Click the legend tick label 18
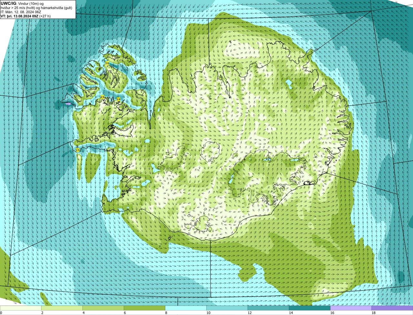Viewport: 413px width, 315px height. tap(374, 313)
